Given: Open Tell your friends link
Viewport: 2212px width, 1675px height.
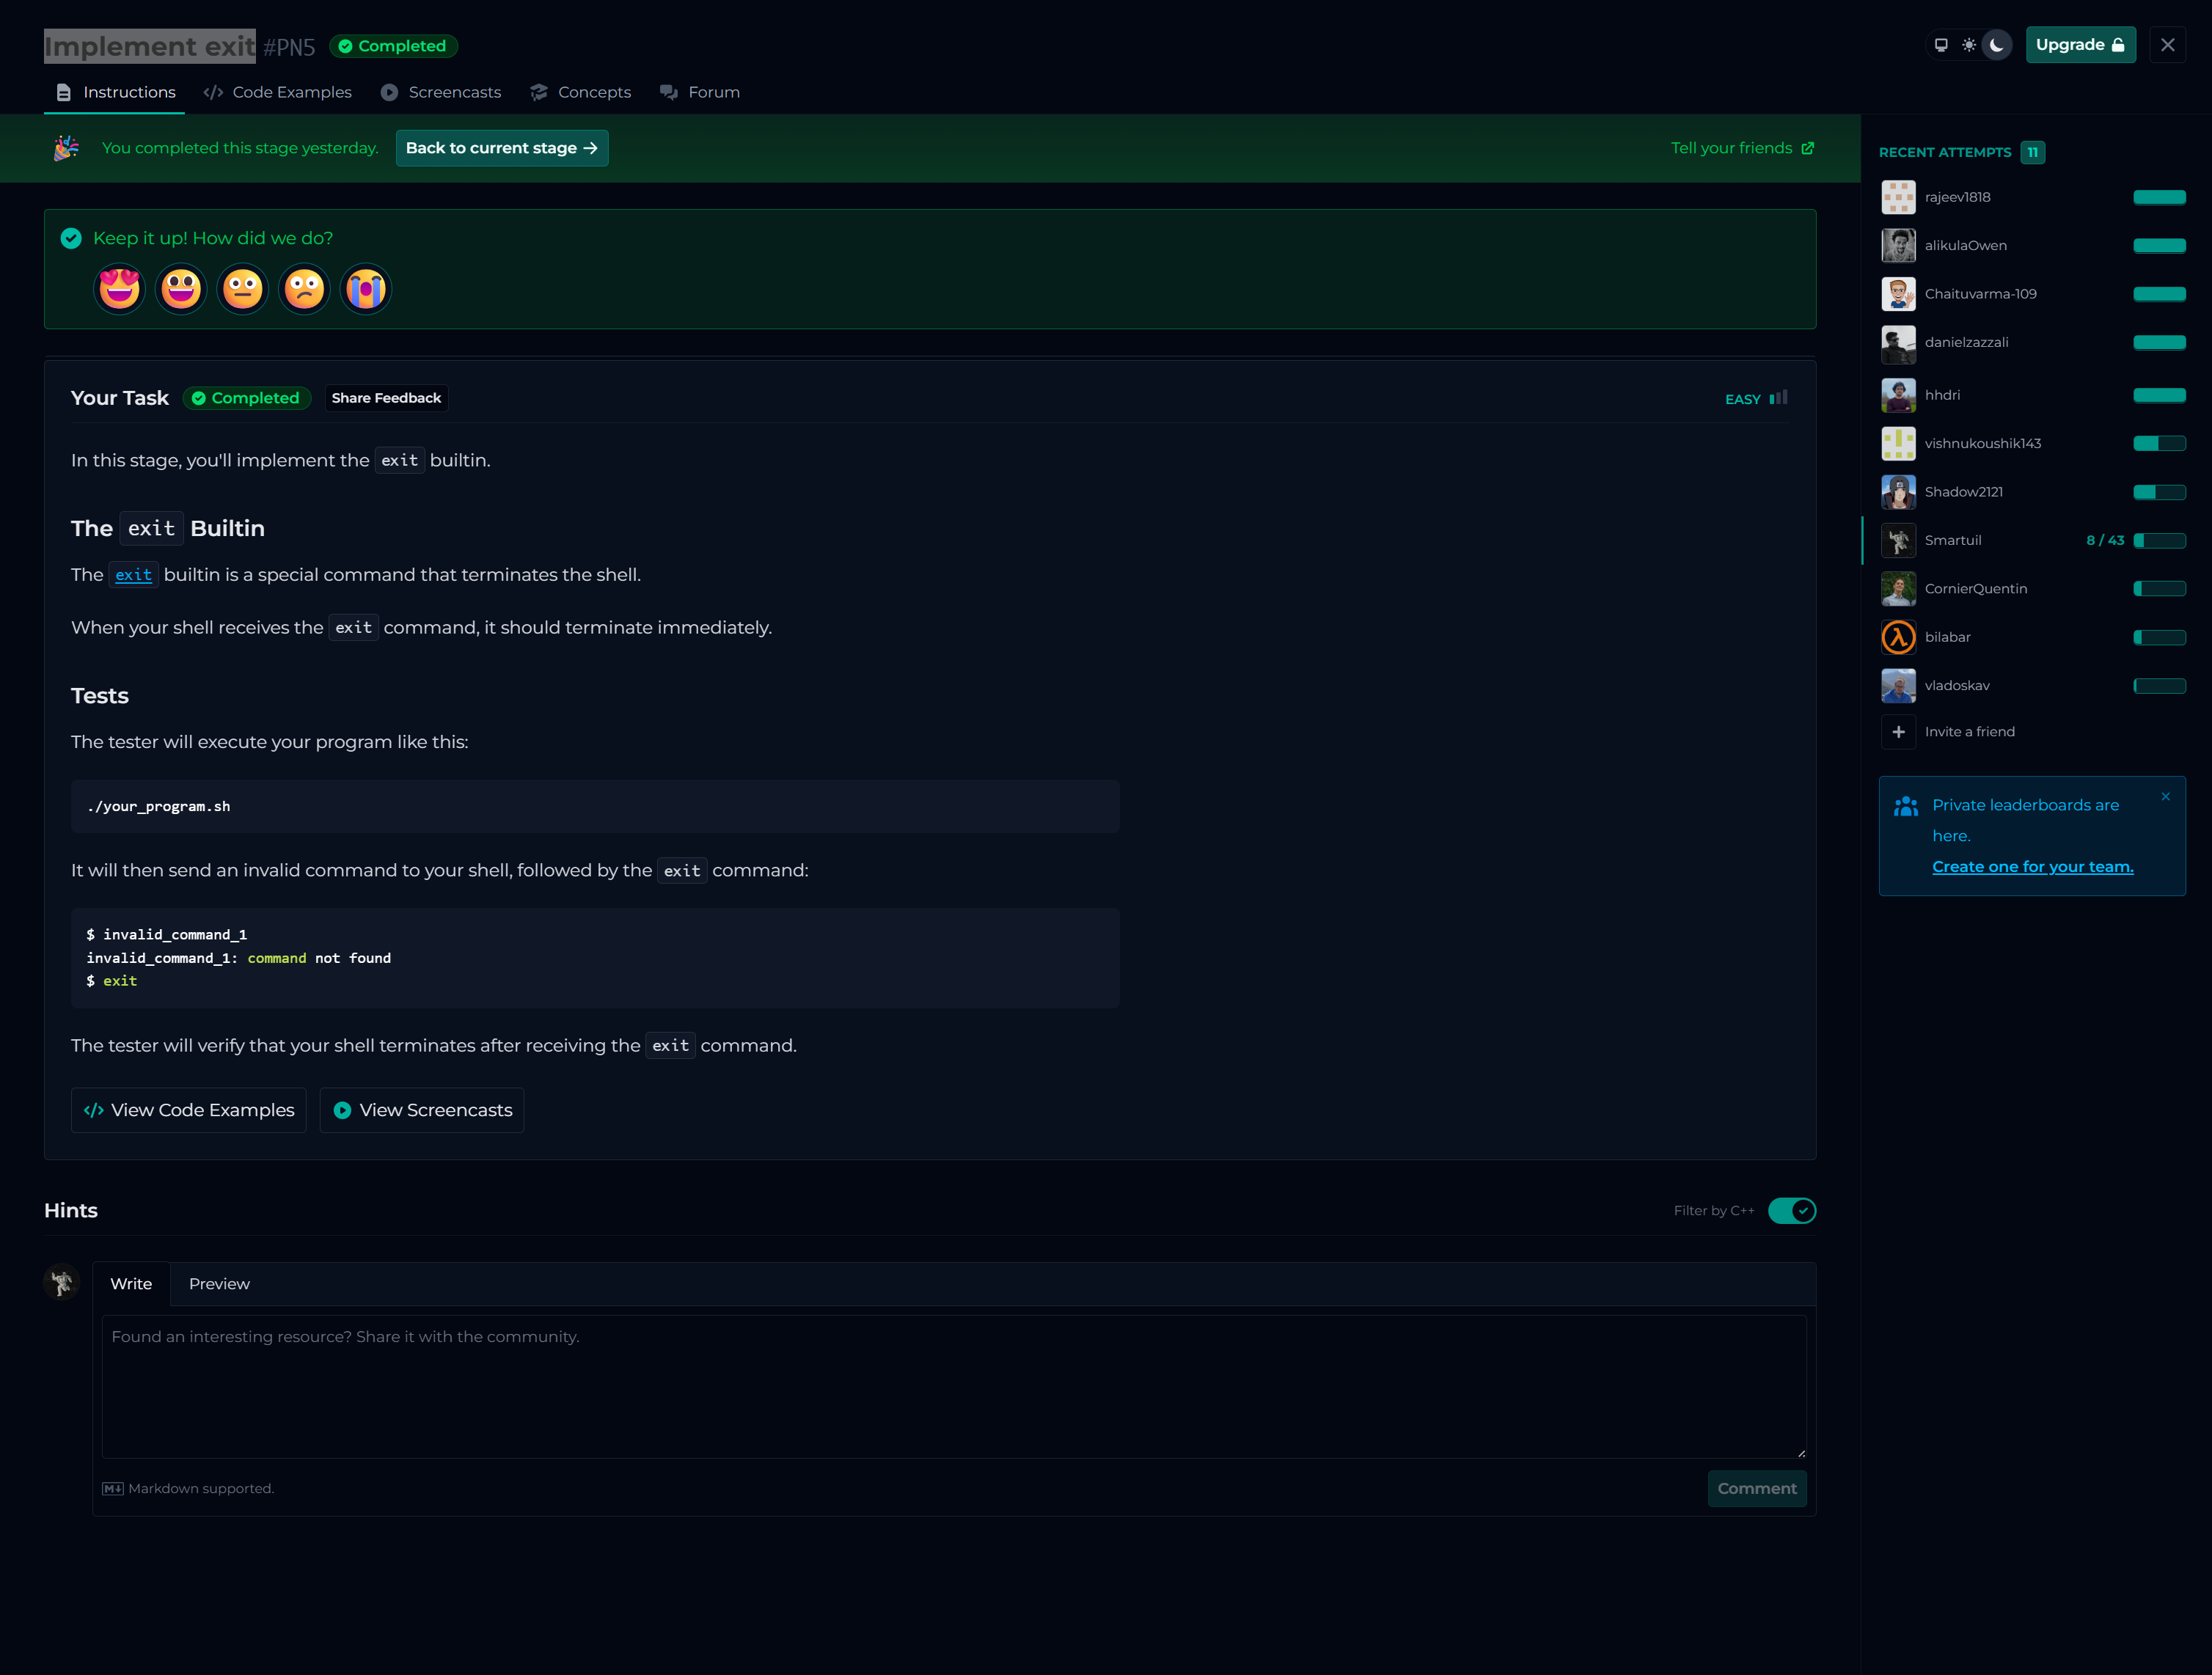Looking at the screenshot, I should [x=1741, y=148].
